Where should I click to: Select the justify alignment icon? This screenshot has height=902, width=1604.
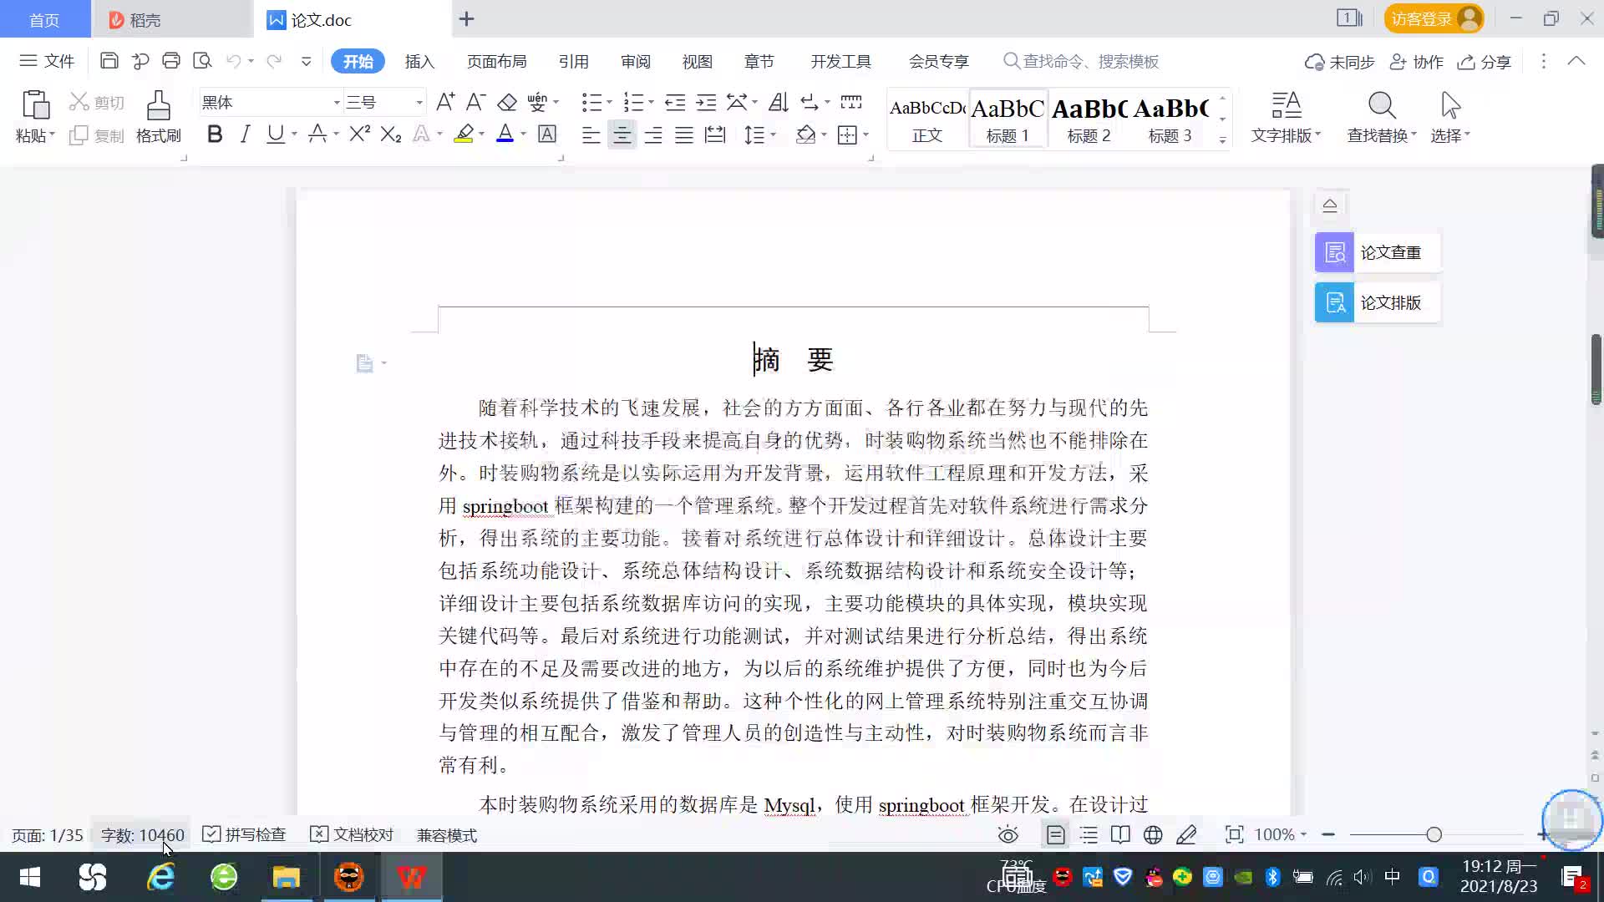[x=684, y=134]
